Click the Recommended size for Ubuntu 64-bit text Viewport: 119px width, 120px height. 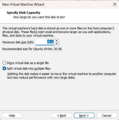click(x=32, y=49)
